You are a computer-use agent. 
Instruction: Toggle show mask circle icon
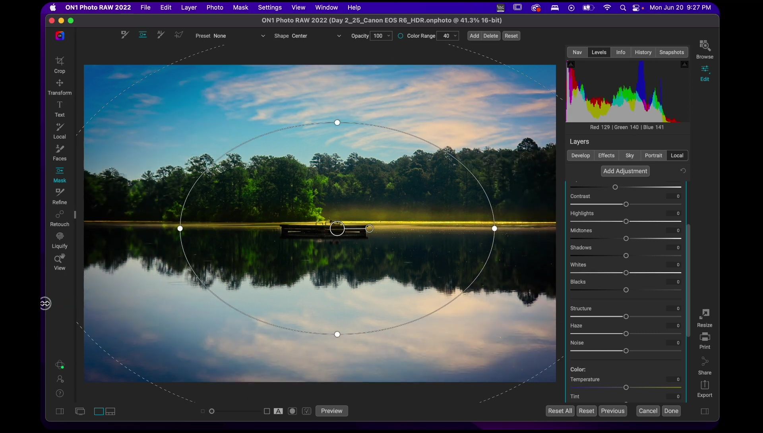click(292, 411)
